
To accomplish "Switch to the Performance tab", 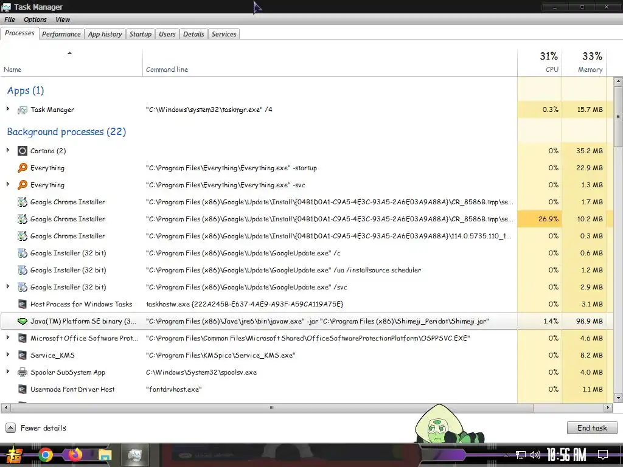I will point(61,34).
